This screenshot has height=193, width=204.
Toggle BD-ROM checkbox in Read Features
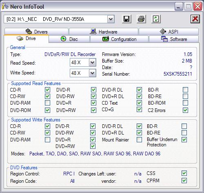pyautogui.click(x=186, y=103)
